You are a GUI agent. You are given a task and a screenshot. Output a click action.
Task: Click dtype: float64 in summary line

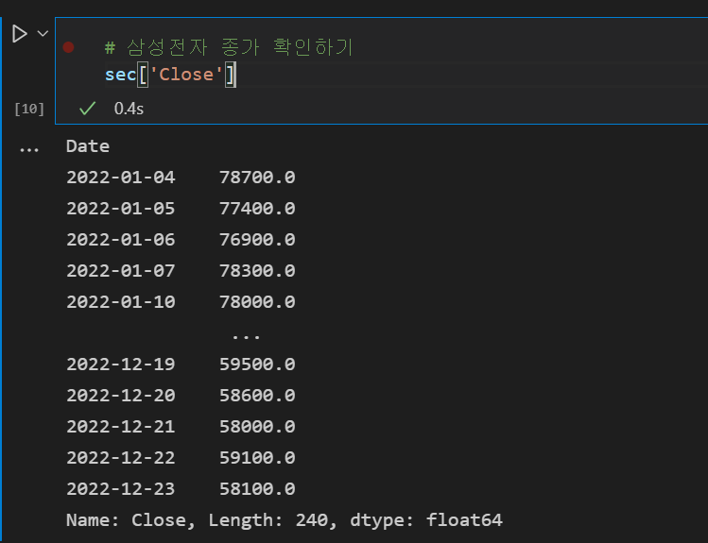[426, 520]
